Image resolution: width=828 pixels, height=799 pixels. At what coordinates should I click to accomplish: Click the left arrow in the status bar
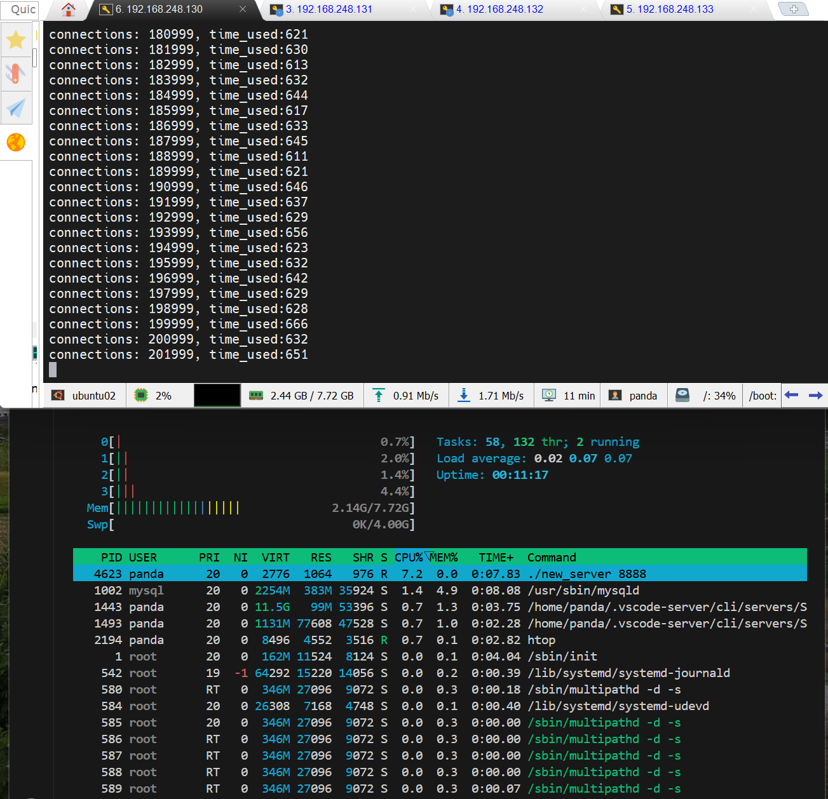(791, 395)
